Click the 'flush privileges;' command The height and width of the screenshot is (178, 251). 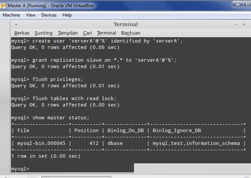[58, 79]
